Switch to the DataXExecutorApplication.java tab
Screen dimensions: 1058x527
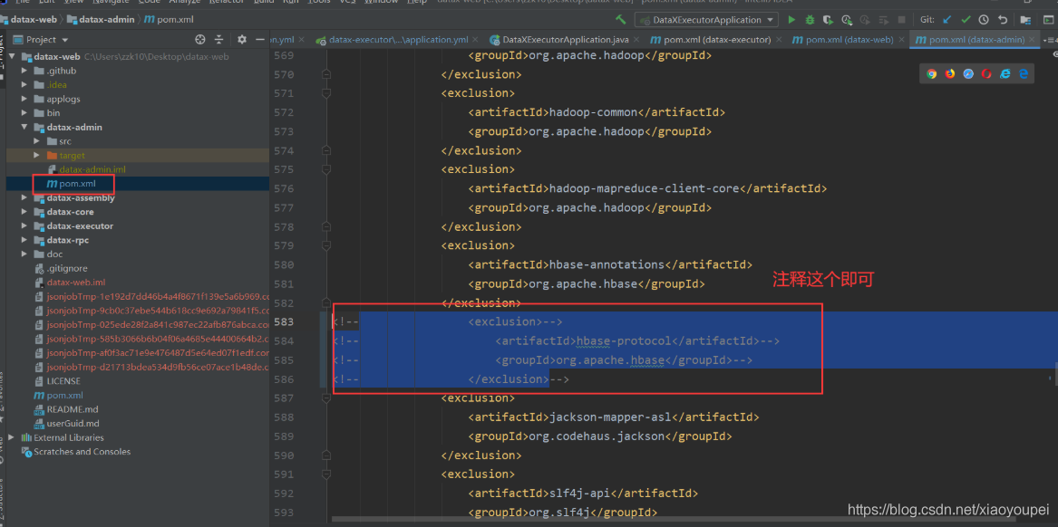563,40
